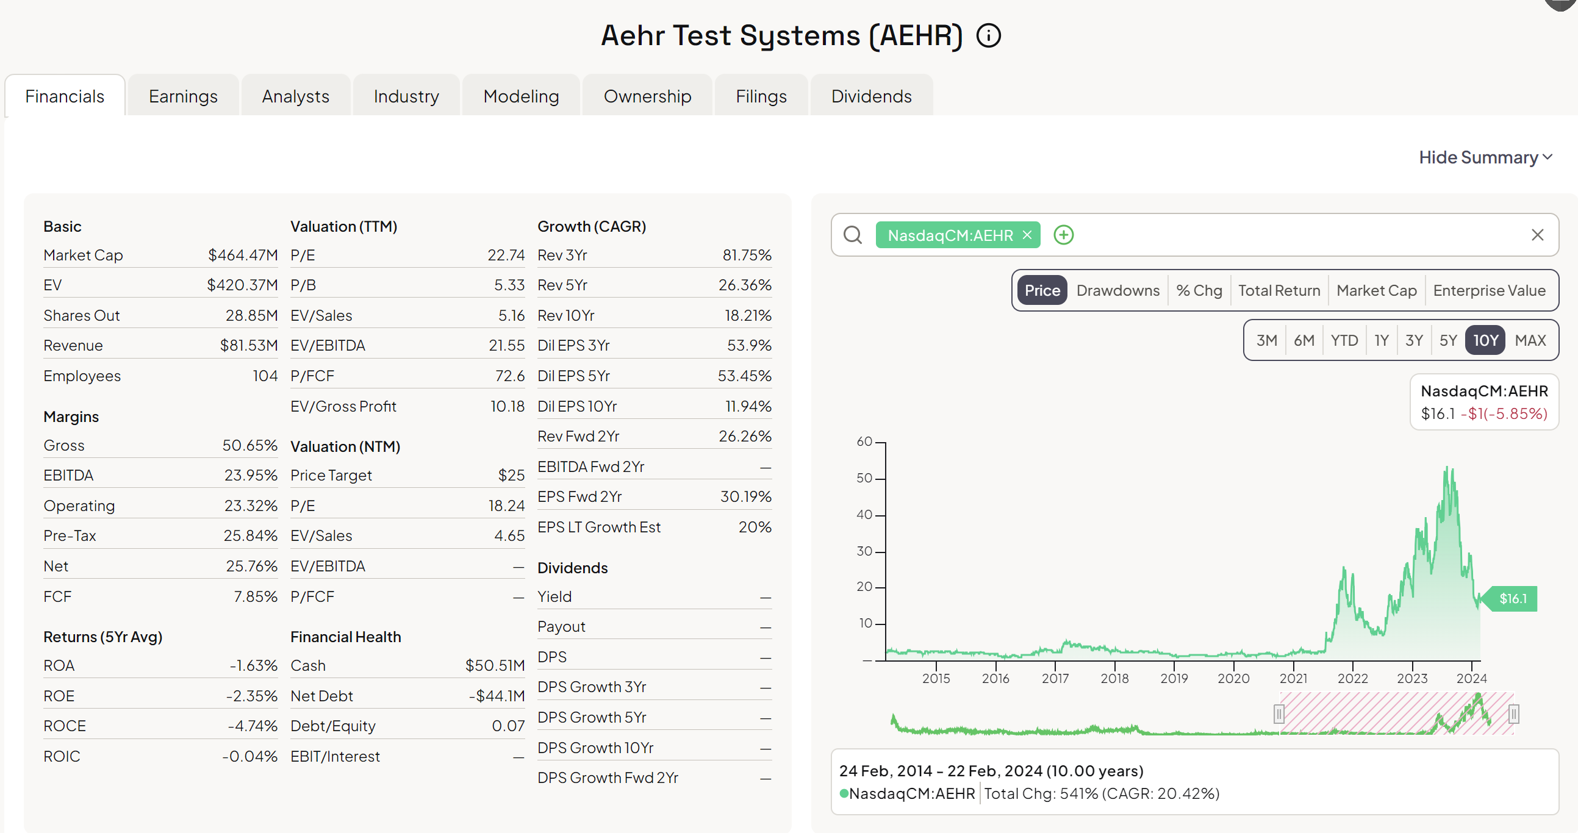
Task: Add a comparison ticker with the plus icon
Action: 1063,235
